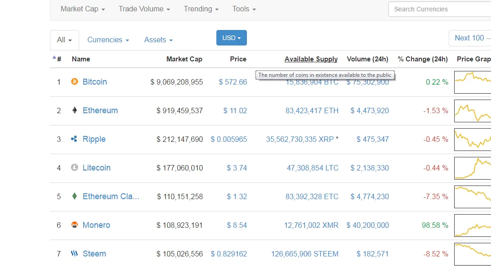This screenshot has height=266, width=491.
Task: Click the Ripple logo icon
Action: click(74, 139)
